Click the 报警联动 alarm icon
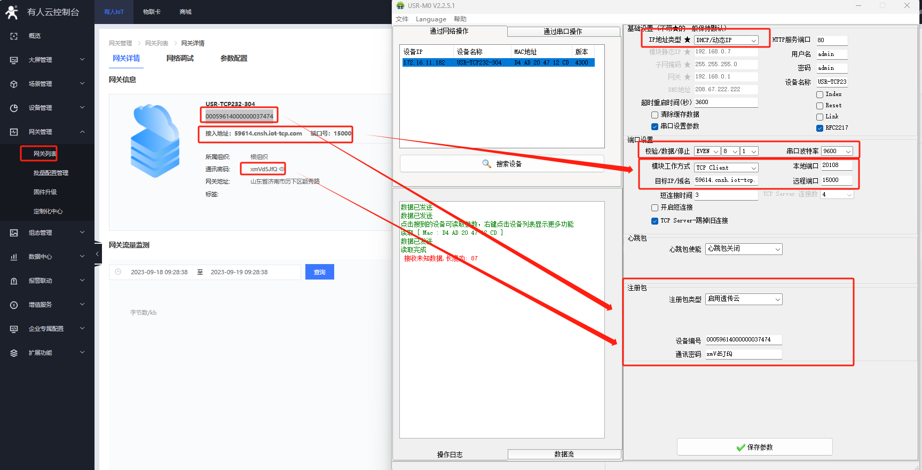Image resolution: width=922 pixels, height=470 pixels. 14,281
